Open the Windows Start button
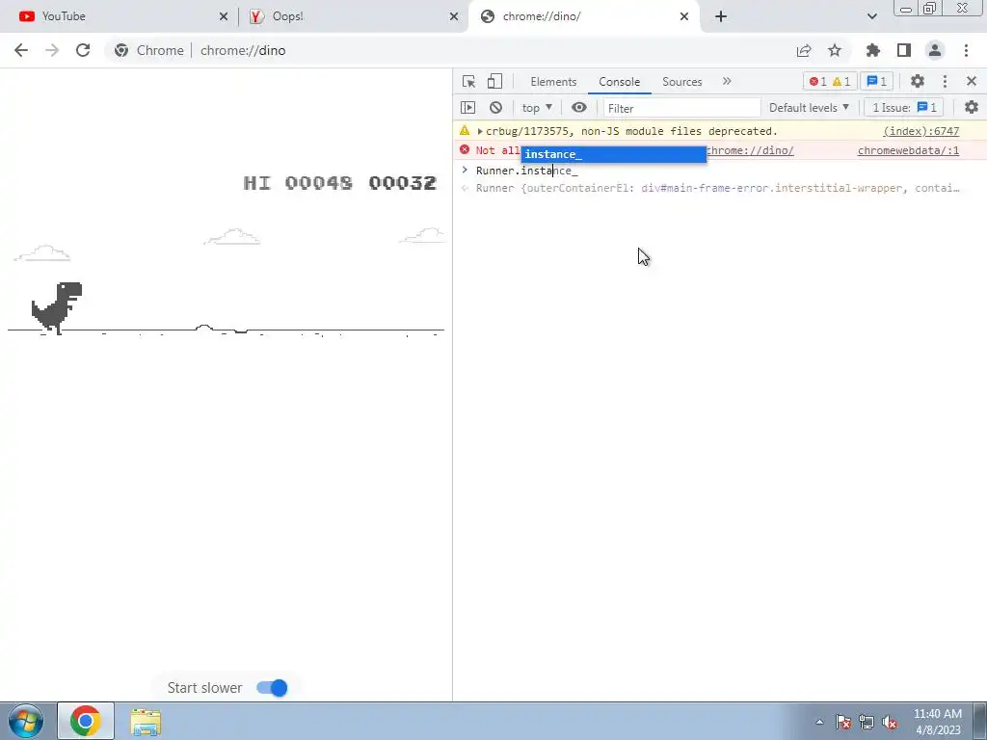 tap(25, 721)
